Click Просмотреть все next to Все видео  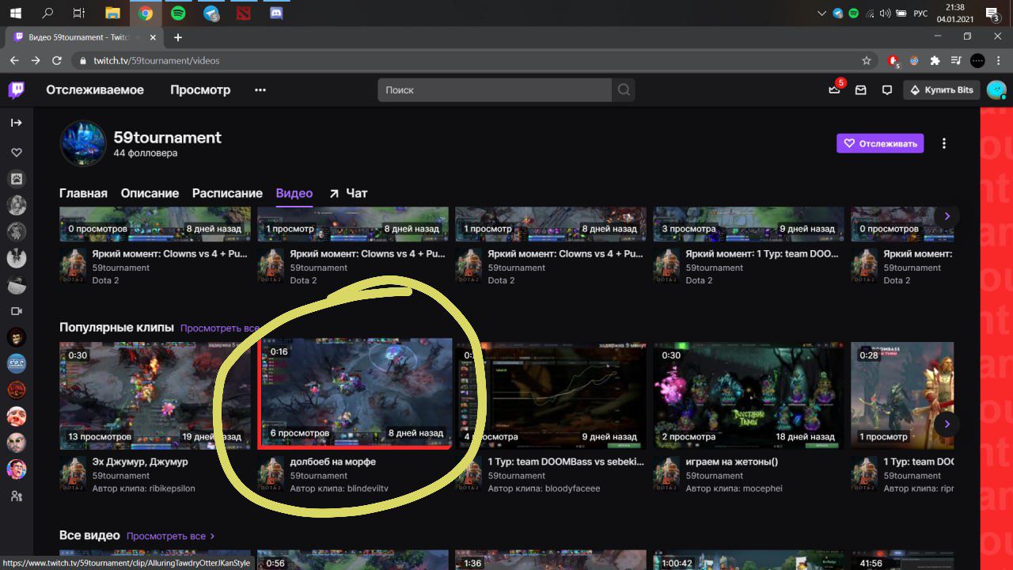[170, 536]
